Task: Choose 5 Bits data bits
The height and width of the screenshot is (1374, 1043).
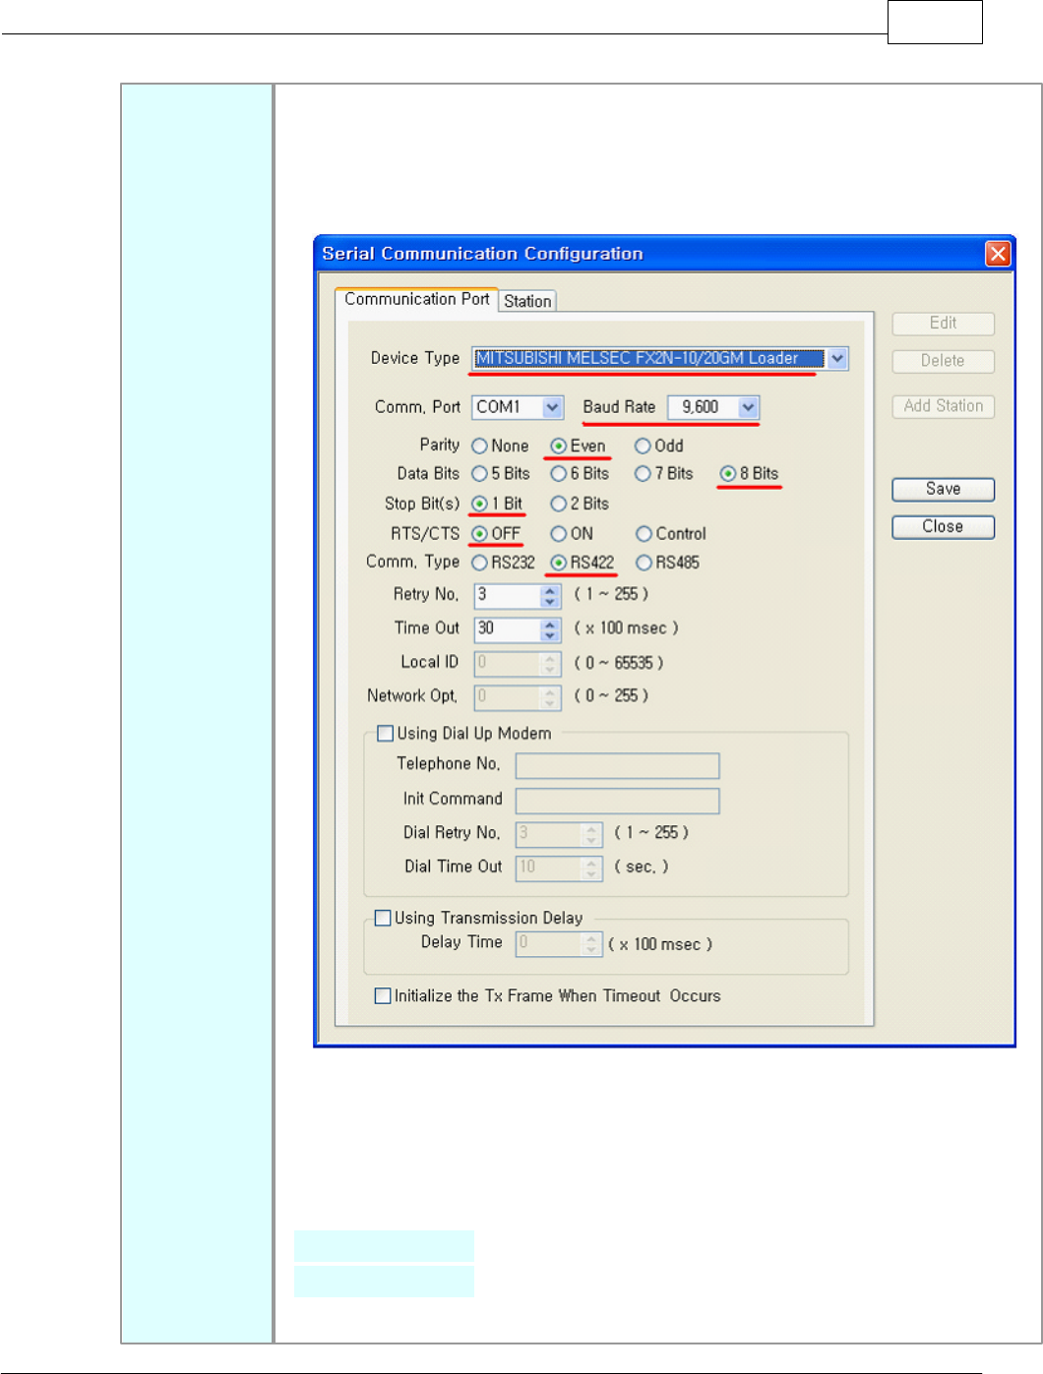Action: coord(479,474)
